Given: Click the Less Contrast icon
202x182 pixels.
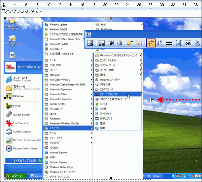Looking at the screenshot, I should pyautogui.click(x=120, y=43).
